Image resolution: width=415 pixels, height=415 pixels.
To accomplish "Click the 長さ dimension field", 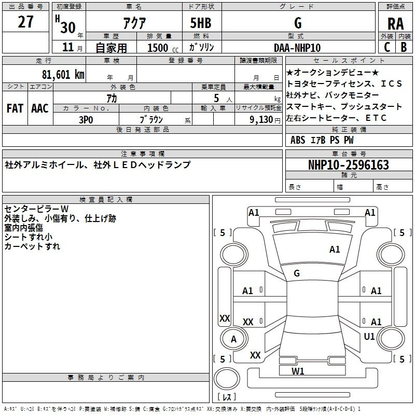I will [309, 187].
